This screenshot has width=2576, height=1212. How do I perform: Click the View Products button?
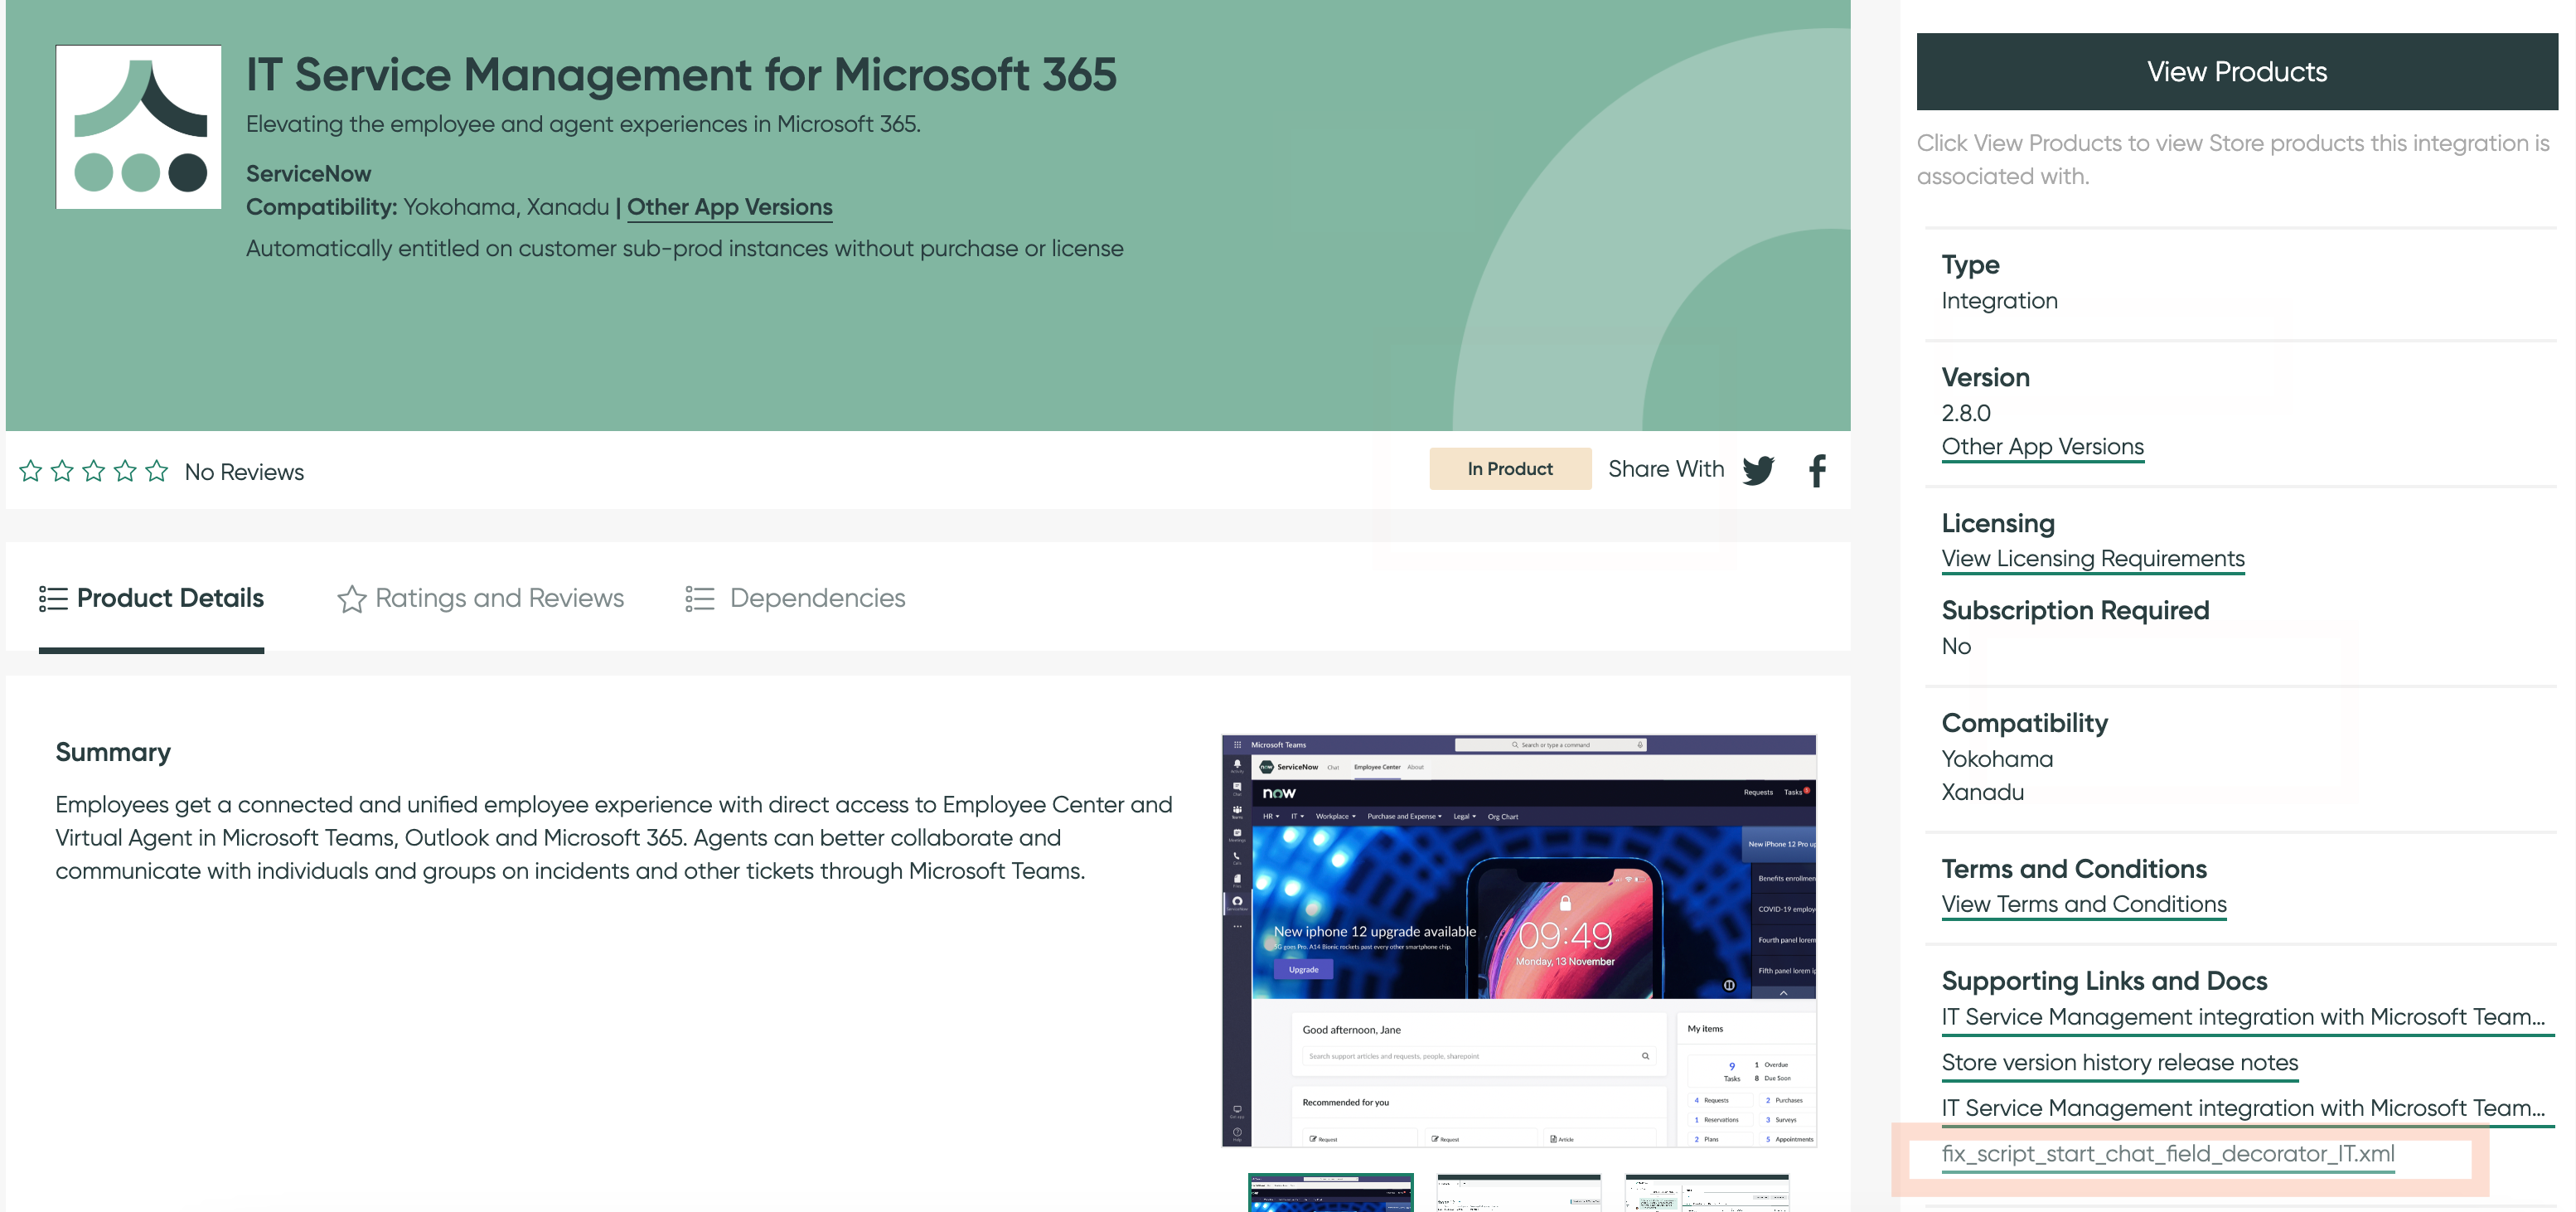2237,72
